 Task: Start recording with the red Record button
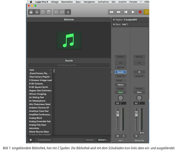point(140,12)
